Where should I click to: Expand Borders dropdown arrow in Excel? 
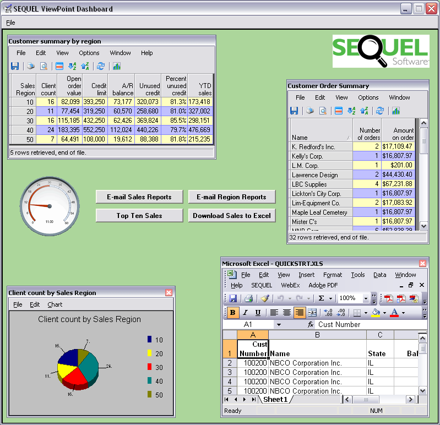tap(366, 313)
